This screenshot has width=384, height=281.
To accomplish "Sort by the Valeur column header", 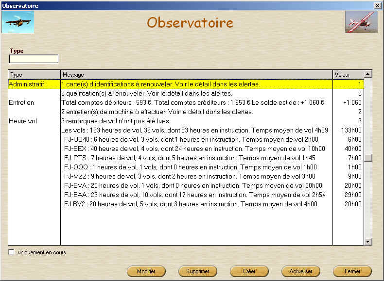I will tap(348, 75).
